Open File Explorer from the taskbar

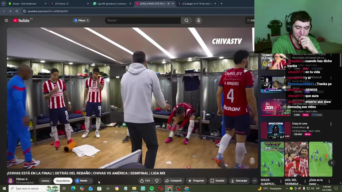pyautogui.click(x=134, y=189)
